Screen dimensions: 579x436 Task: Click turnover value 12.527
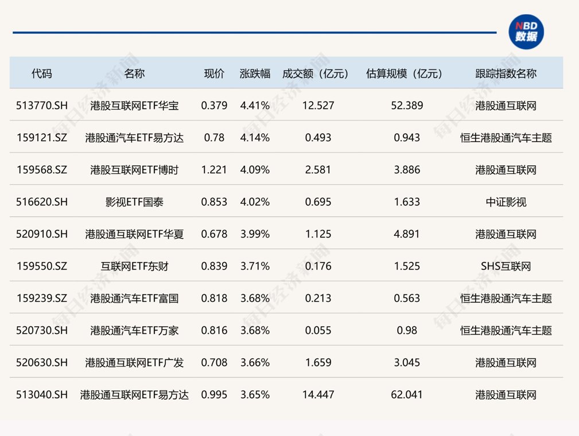(318, 106)
